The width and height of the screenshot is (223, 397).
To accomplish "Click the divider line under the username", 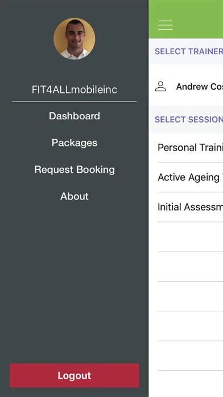I will tap(75, 102).
